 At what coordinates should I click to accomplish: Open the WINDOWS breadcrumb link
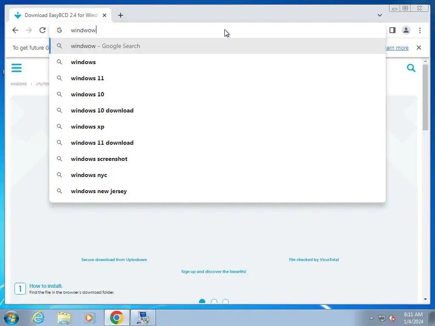point(19,84)
